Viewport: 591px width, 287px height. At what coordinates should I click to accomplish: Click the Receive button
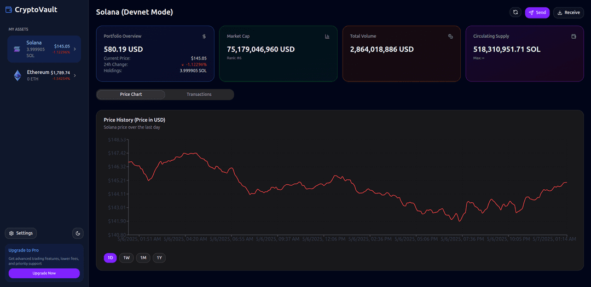[569, 13]
